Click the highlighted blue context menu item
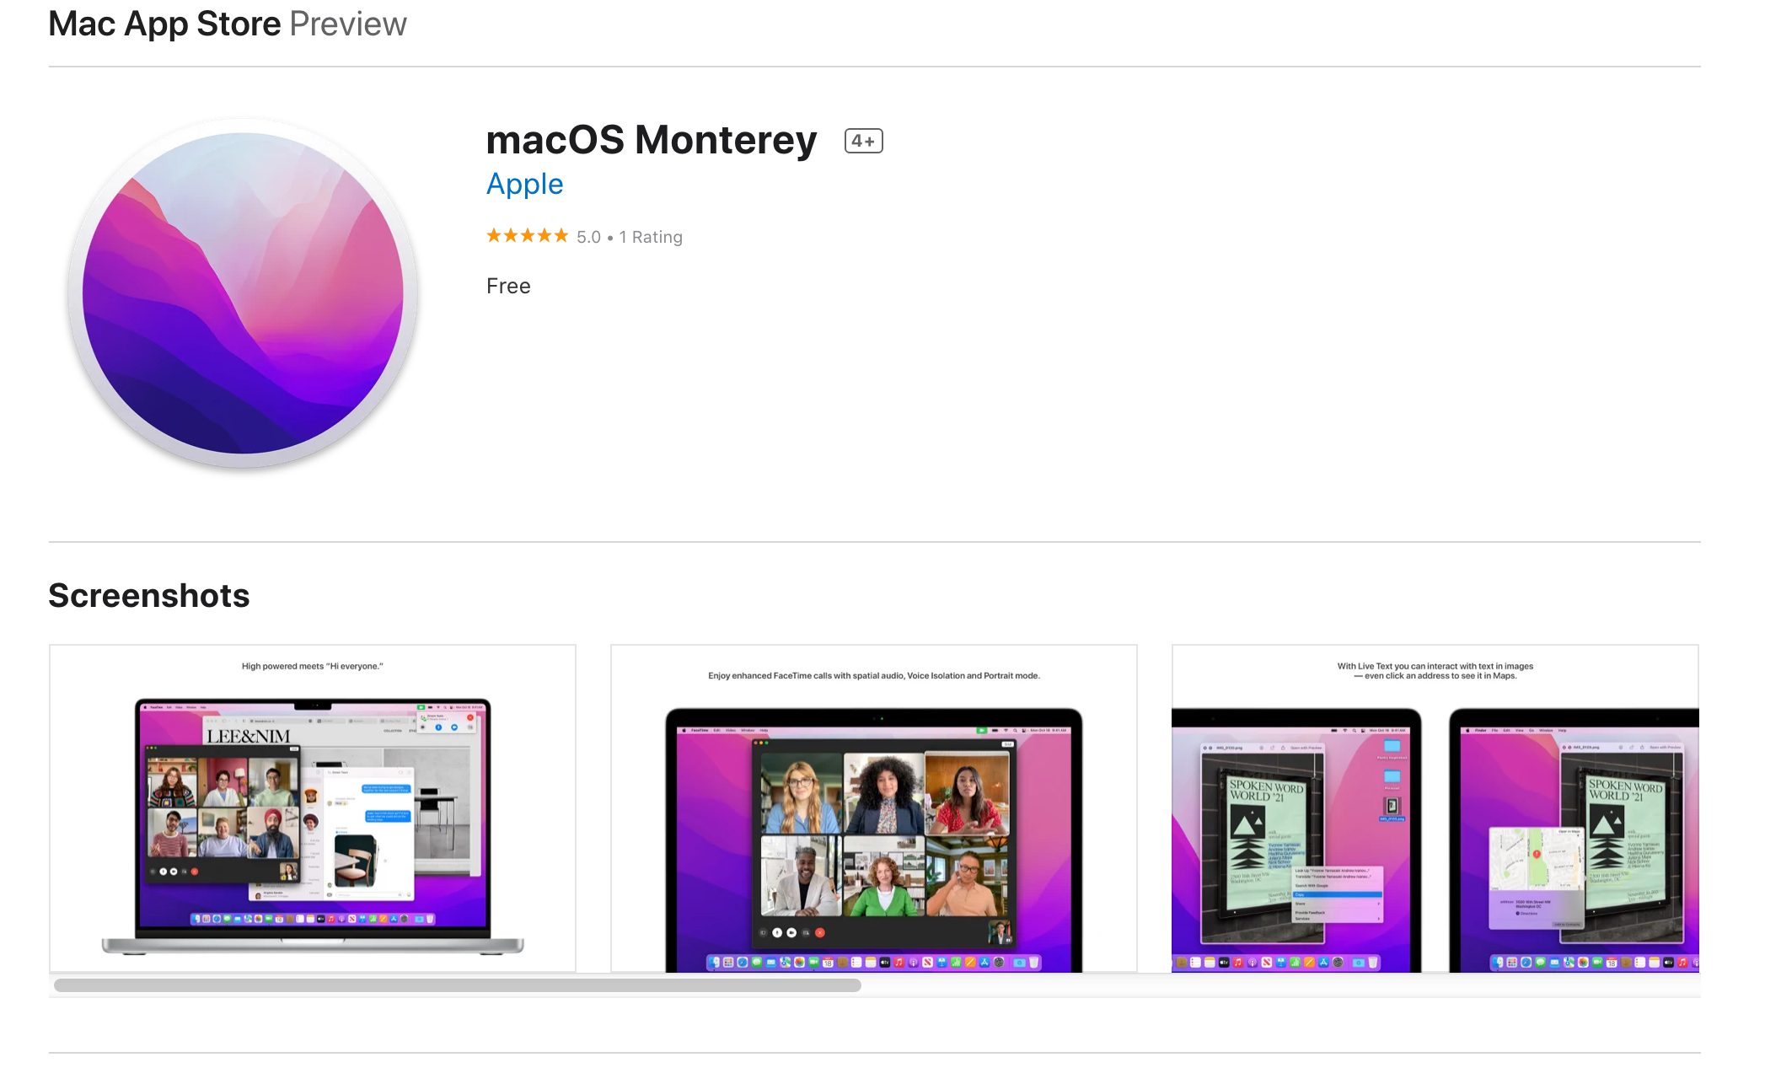The image size is (1765, 1084). (x=1338, y=894)
